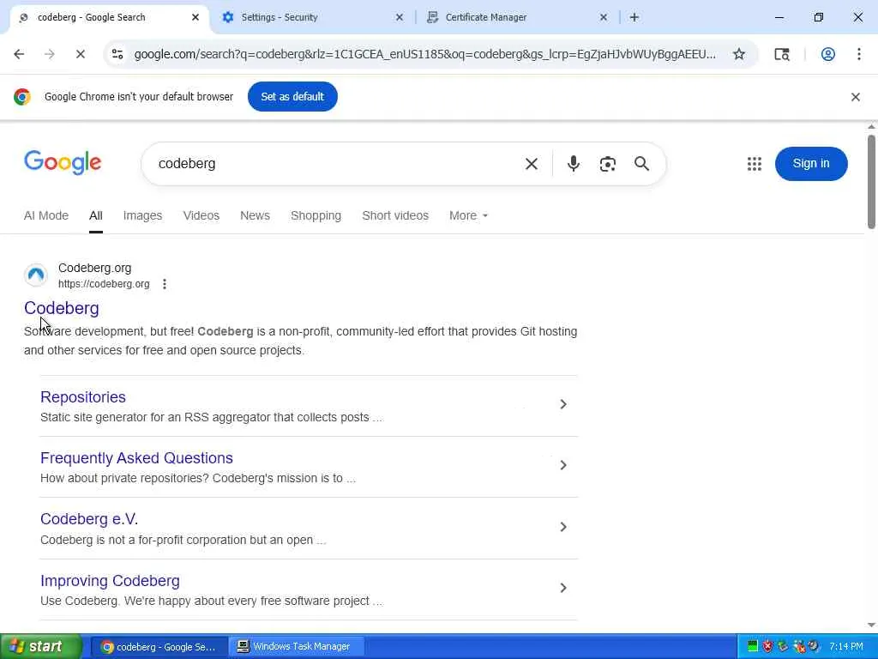Go back to the previous page

tap(19, 54)
